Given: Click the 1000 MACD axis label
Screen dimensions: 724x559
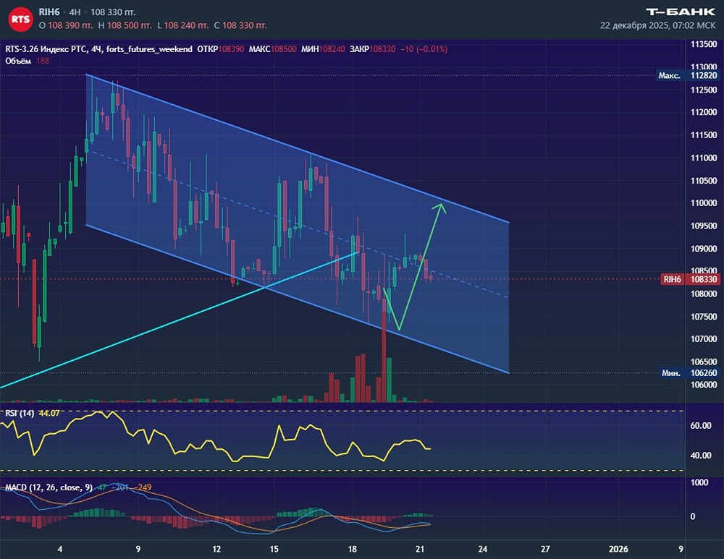Looking at the screenshot, I should [699, 482].
